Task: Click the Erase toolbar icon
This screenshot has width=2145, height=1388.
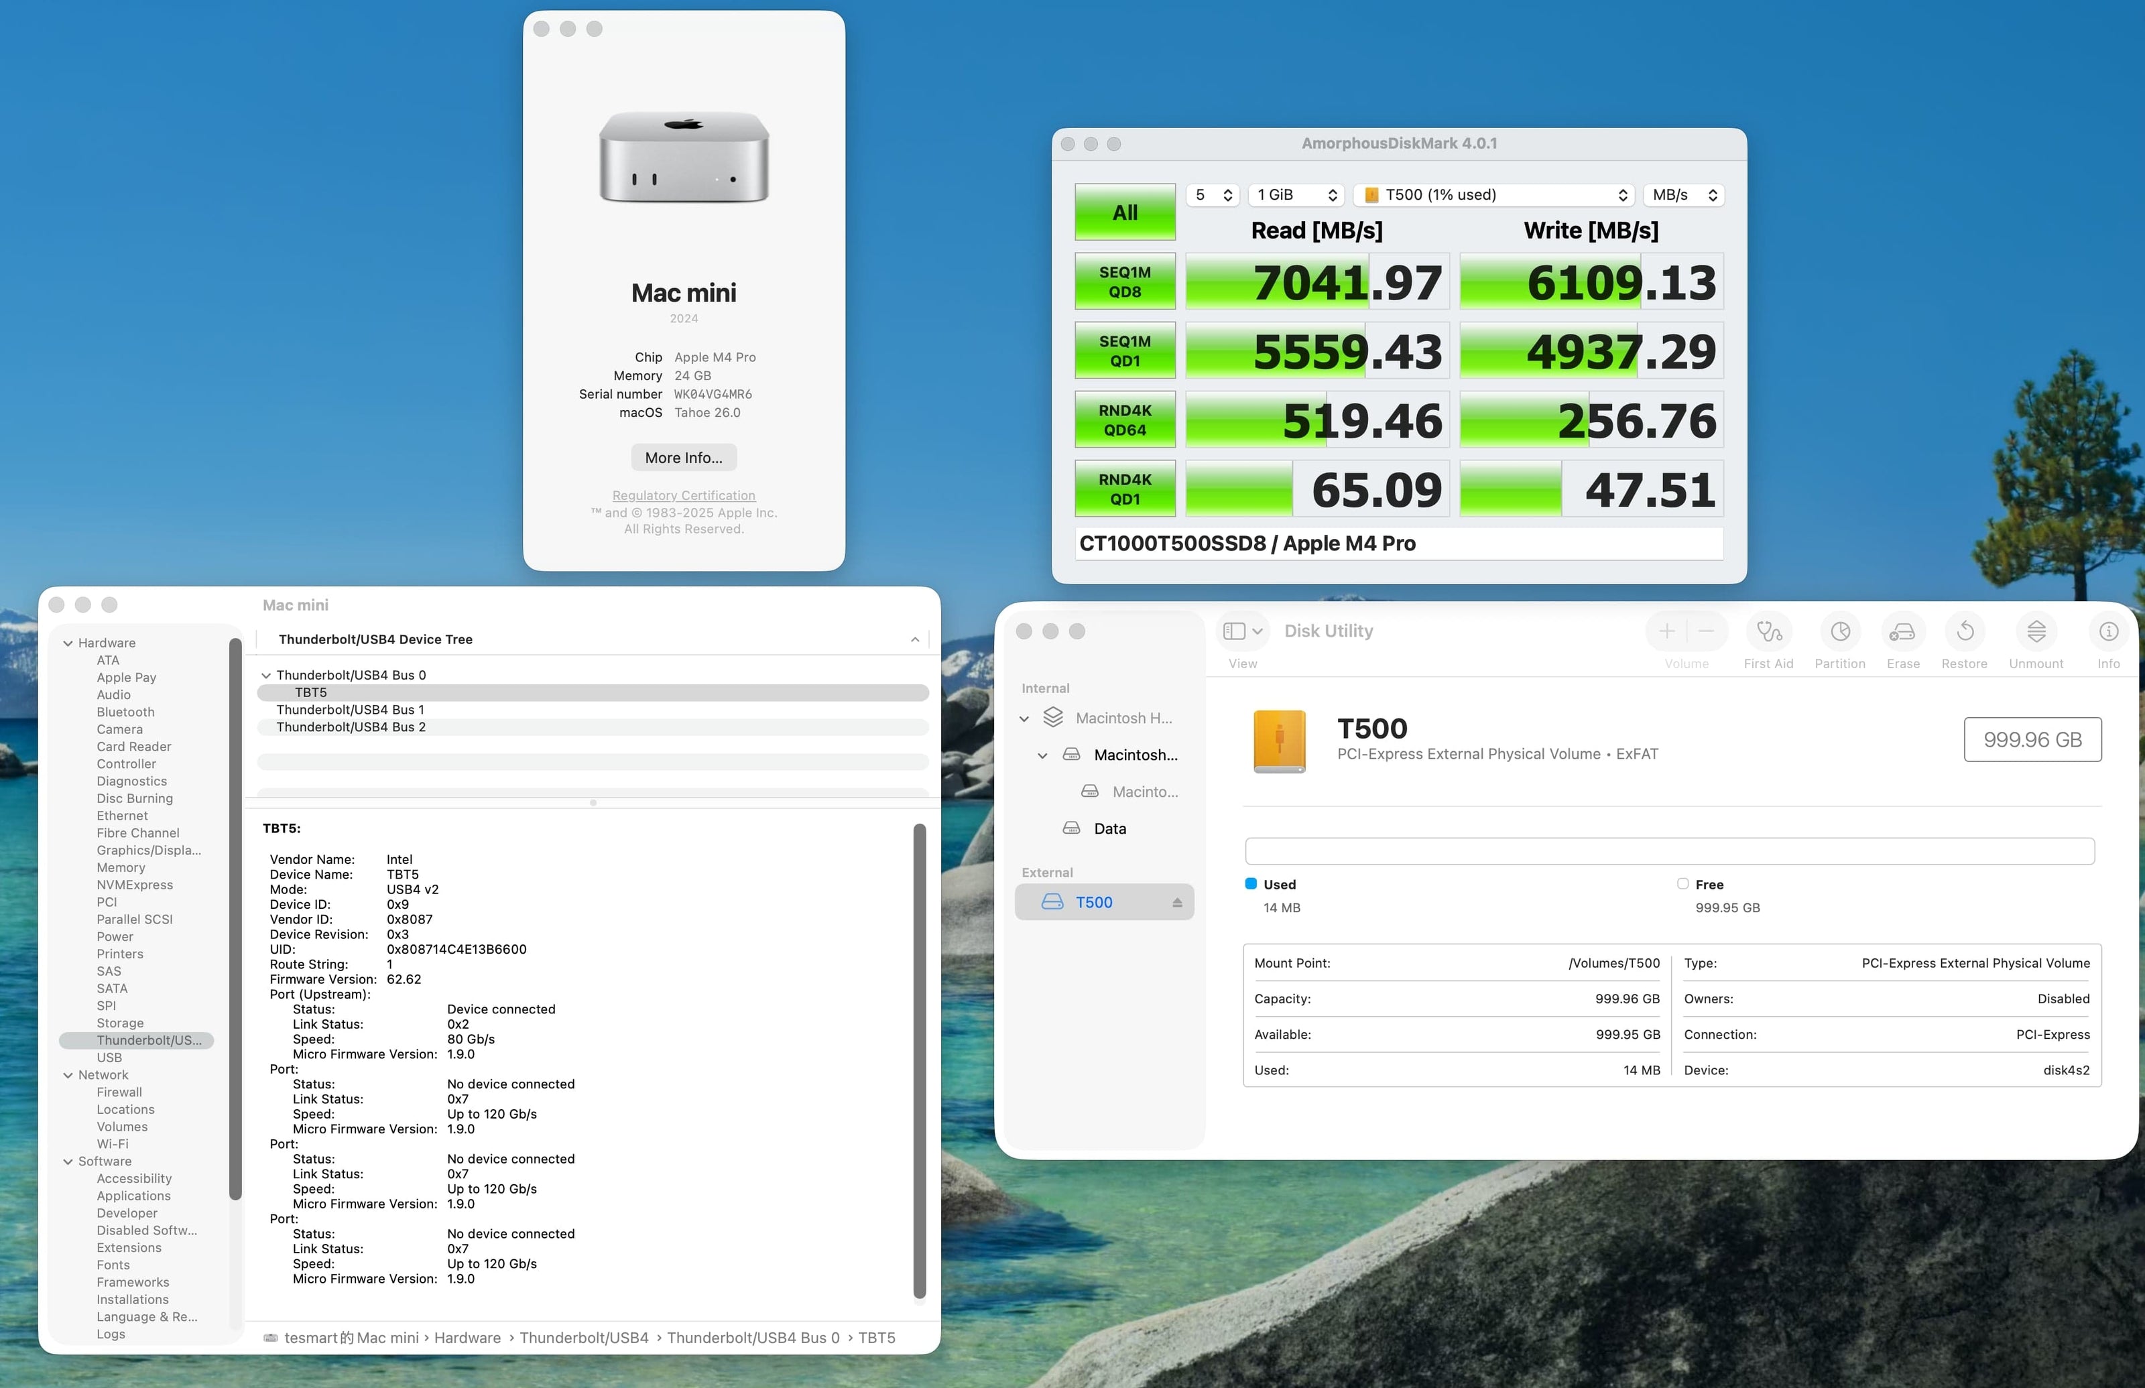Action: pyautogui.click(x=1902, y=632)
